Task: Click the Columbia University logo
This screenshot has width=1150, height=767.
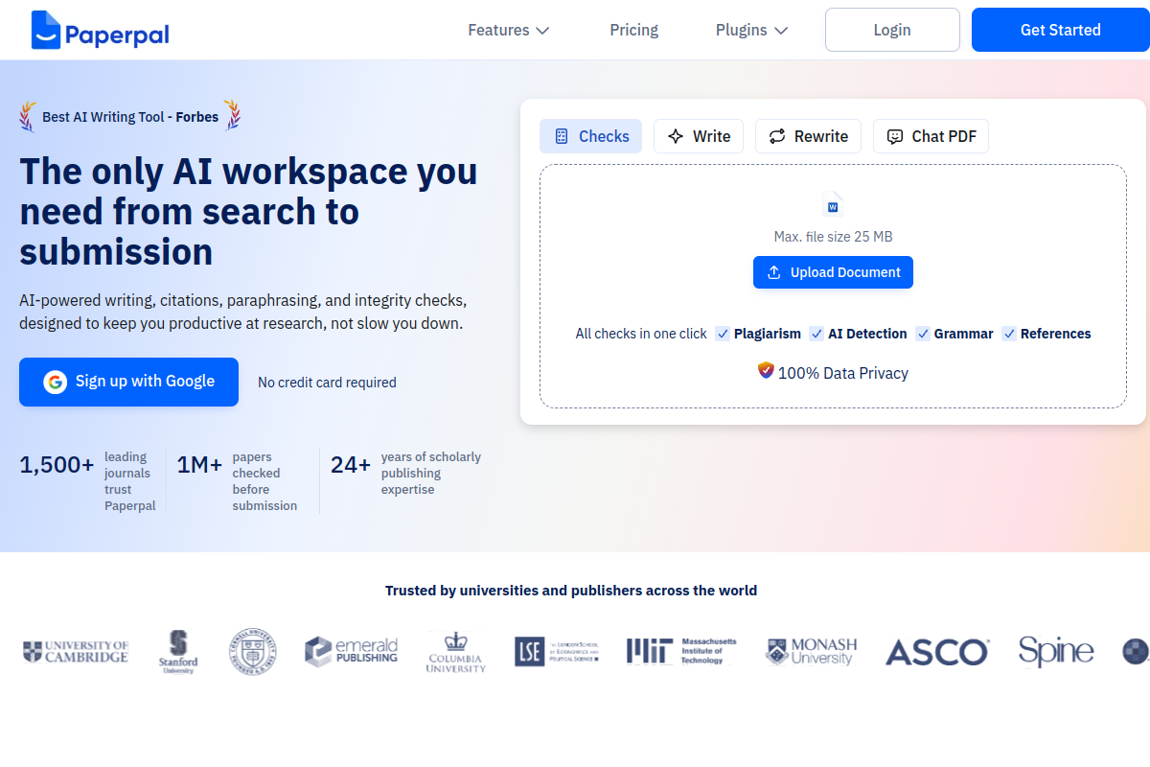Action: 456,652
